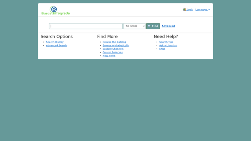The width and height of the screenshot is (251, 141).
Task: View New Items
Action: [109, 56]
